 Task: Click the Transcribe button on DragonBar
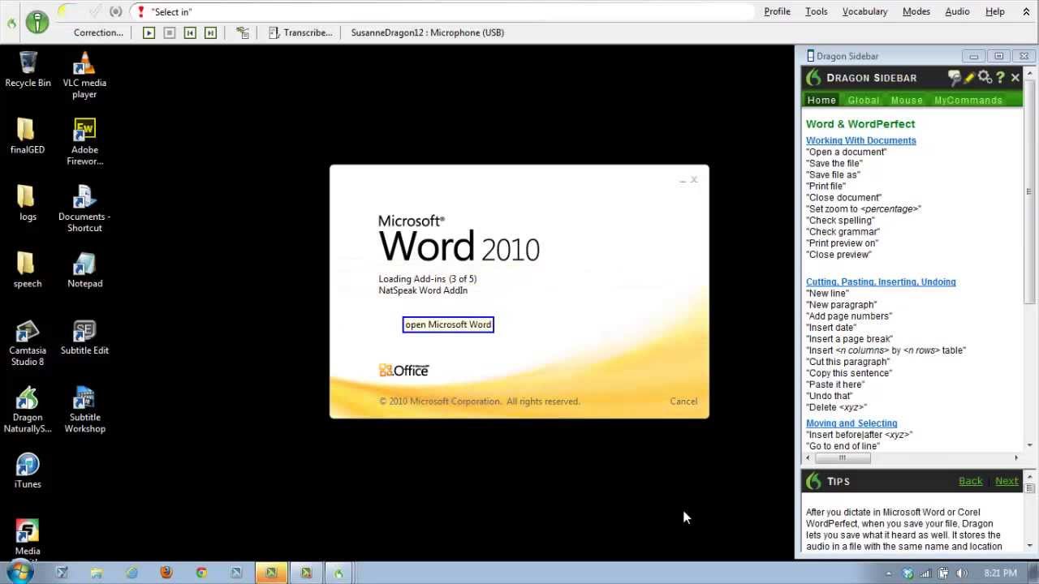click(300, 32)
